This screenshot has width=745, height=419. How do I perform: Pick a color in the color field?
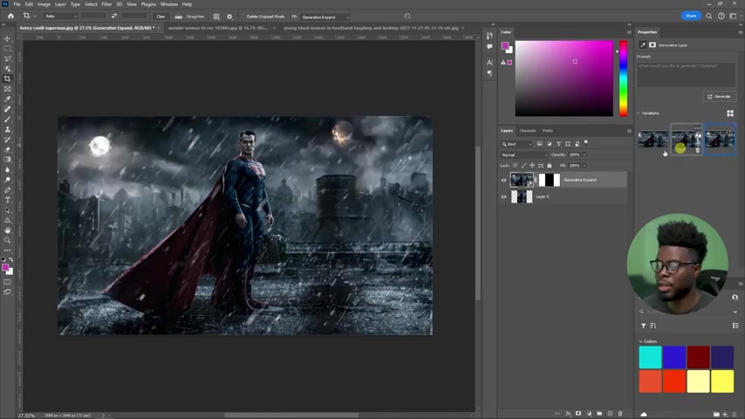point(564,79)
